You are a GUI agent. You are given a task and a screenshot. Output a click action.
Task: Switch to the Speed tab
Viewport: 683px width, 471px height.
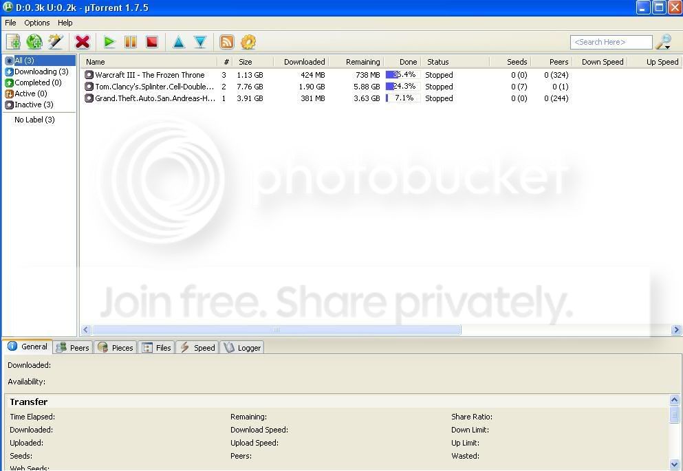tap(198, 347)
